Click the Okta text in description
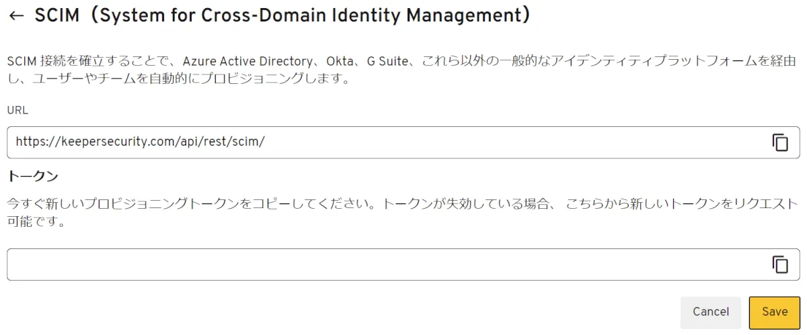Screen dimensions: 807x335 (x=339, y=62)
